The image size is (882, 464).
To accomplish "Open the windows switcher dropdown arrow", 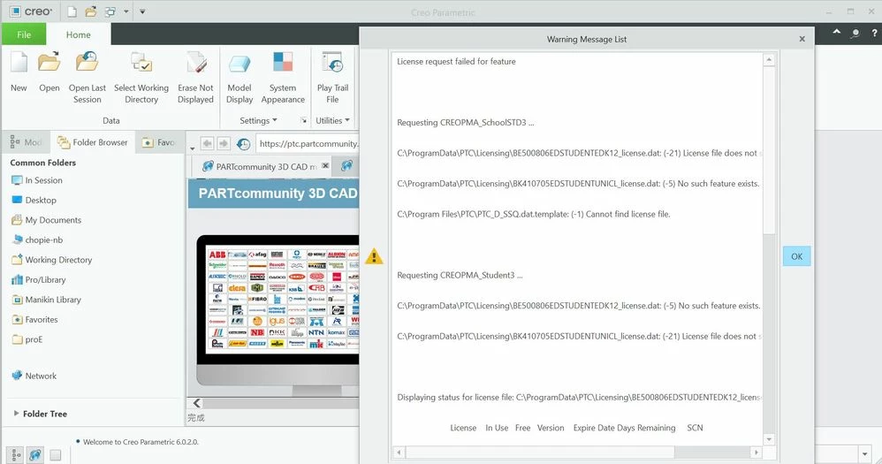I will point(126,11).
